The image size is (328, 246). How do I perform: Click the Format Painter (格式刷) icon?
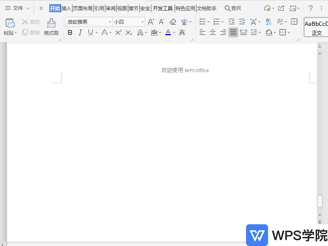click(51, 23)
